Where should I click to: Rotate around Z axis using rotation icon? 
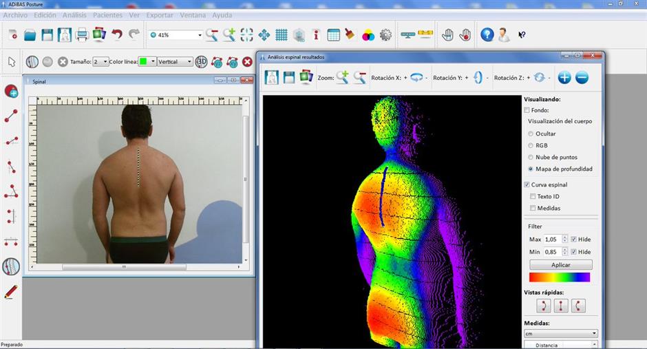coord(539,77)
